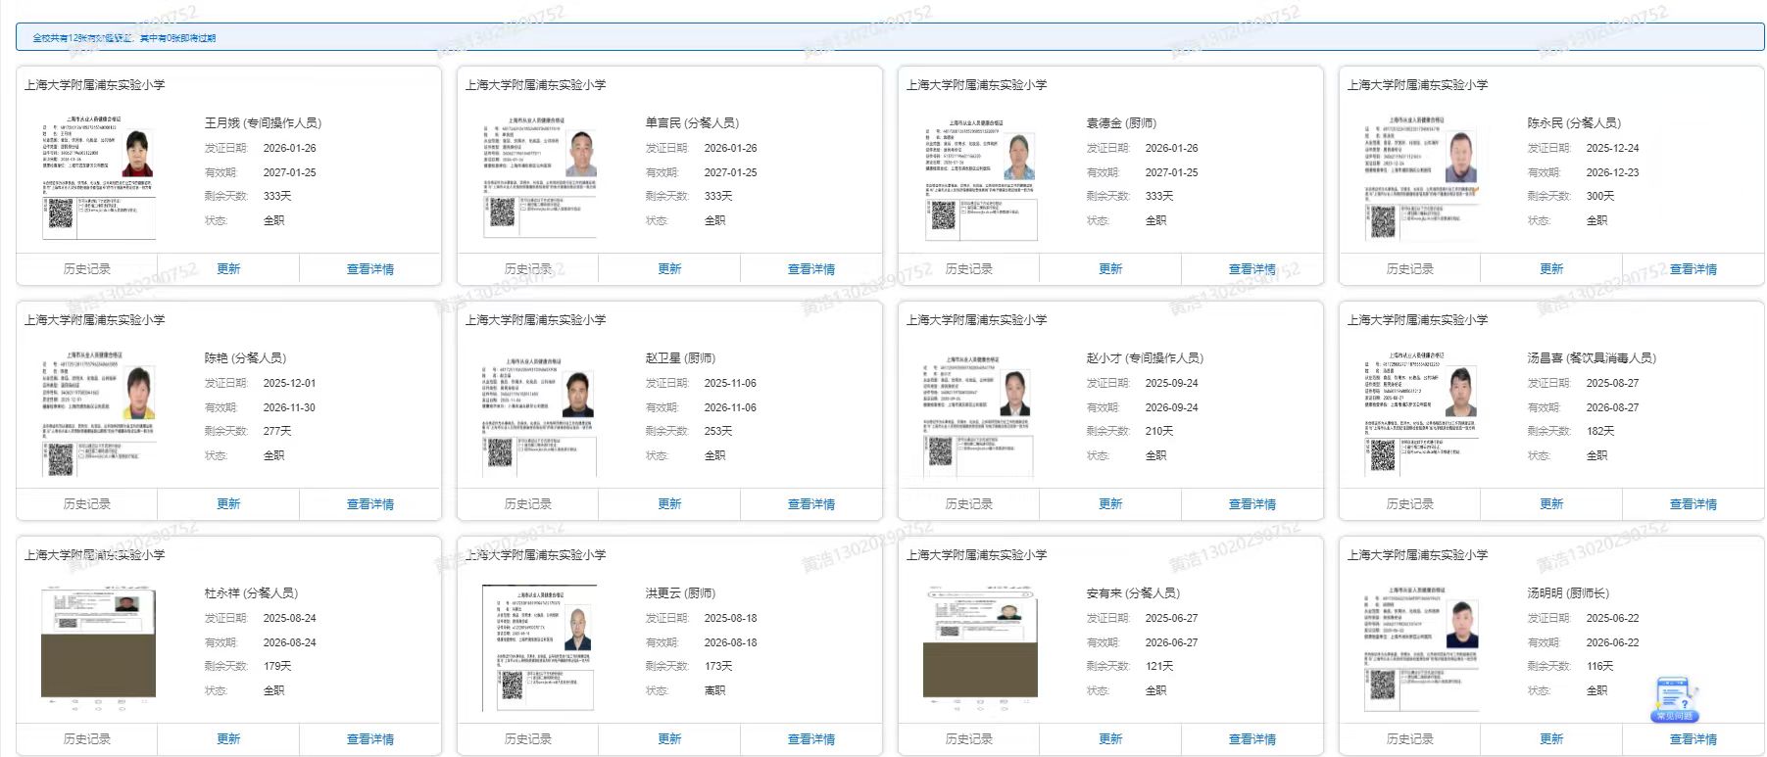1767x757 pixels.
Task: Open 单言民's health certificate thumbnail
Action: point(539,177)
